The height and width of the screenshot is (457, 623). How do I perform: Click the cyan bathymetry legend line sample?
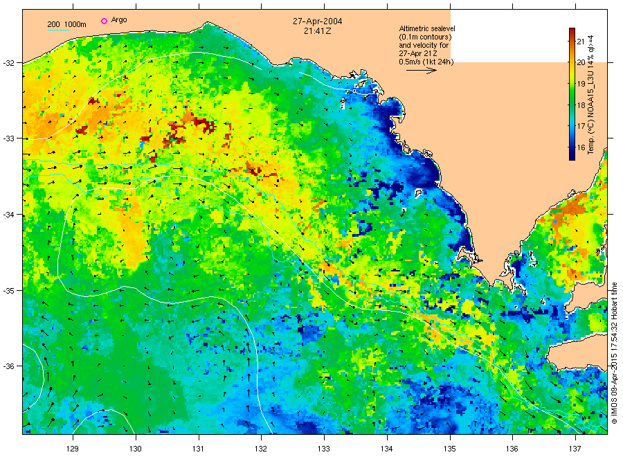pos(58,30)
